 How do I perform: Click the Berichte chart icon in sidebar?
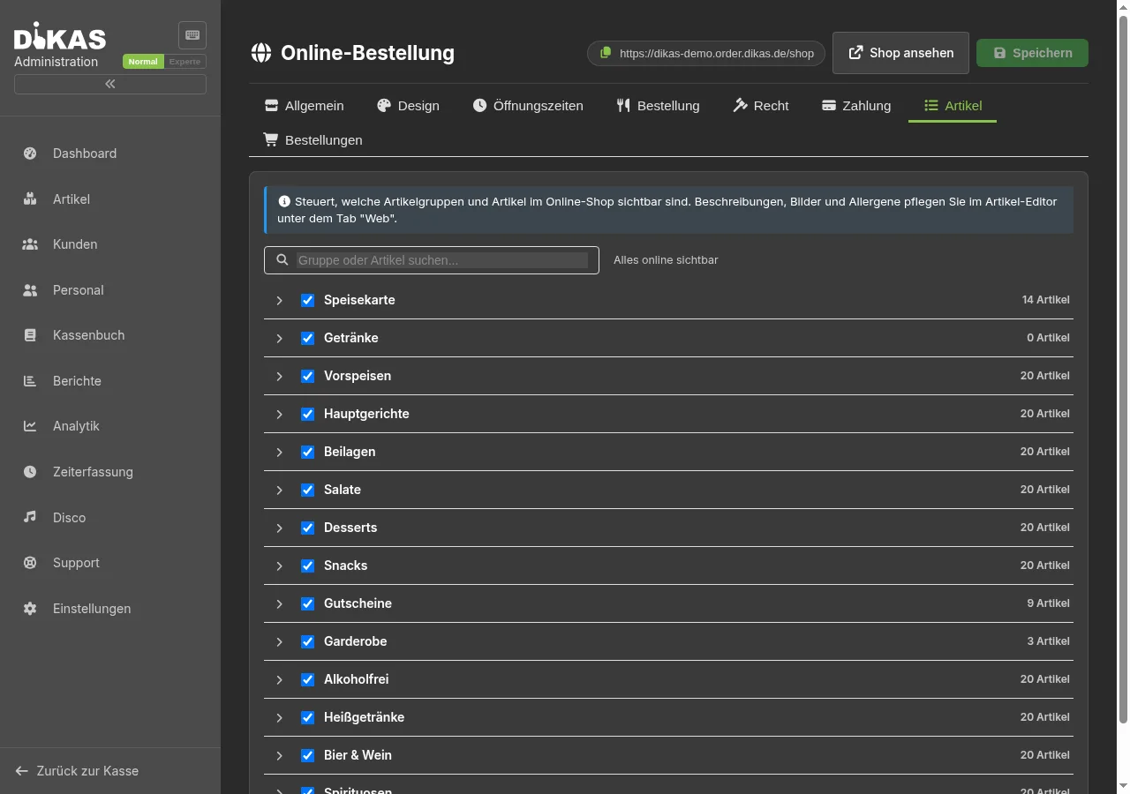[30, 381]
